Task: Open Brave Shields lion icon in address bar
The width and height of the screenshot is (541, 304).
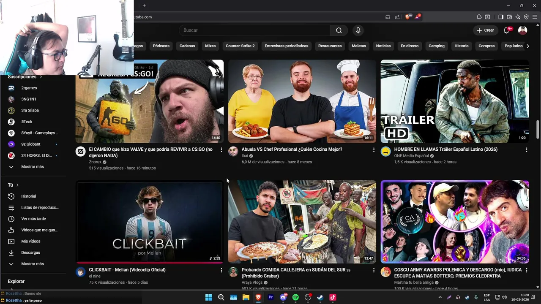Action: click(x=407, y=17)
